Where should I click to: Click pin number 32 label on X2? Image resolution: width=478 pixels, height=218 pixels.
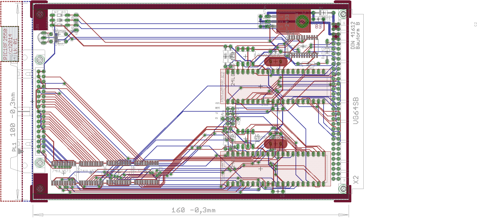345,179
